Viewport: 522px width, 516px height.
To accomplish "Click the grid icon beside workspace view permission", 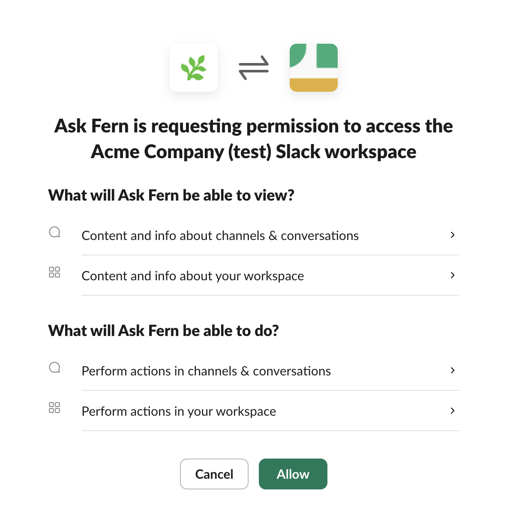I will 54,272.
